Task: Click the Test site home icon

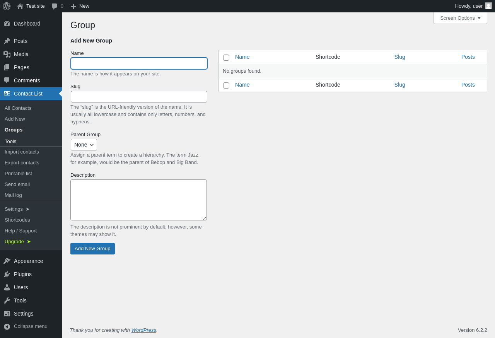Action: pyautogui.click(x=20, y=6)
